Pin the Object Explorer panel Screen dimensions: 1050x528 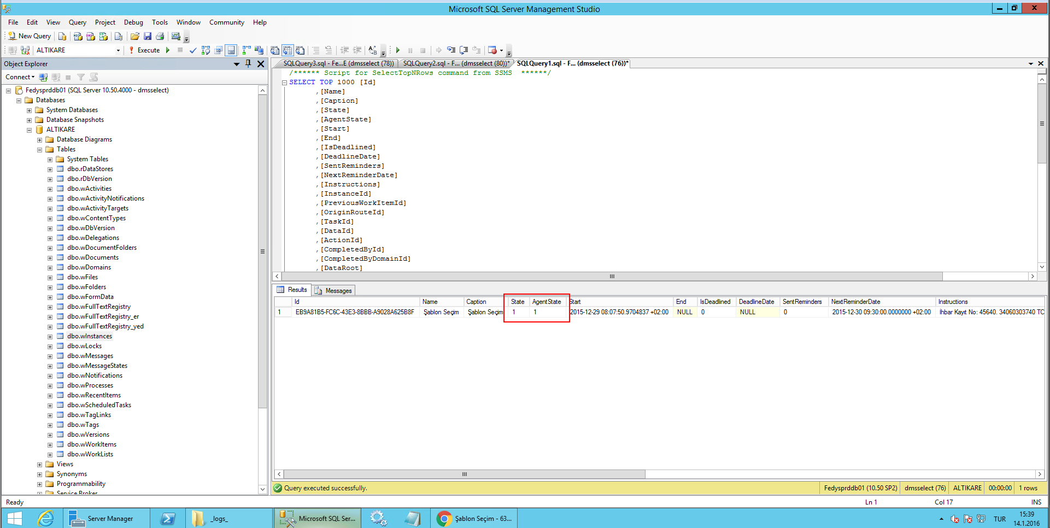(x=248, y=64)
